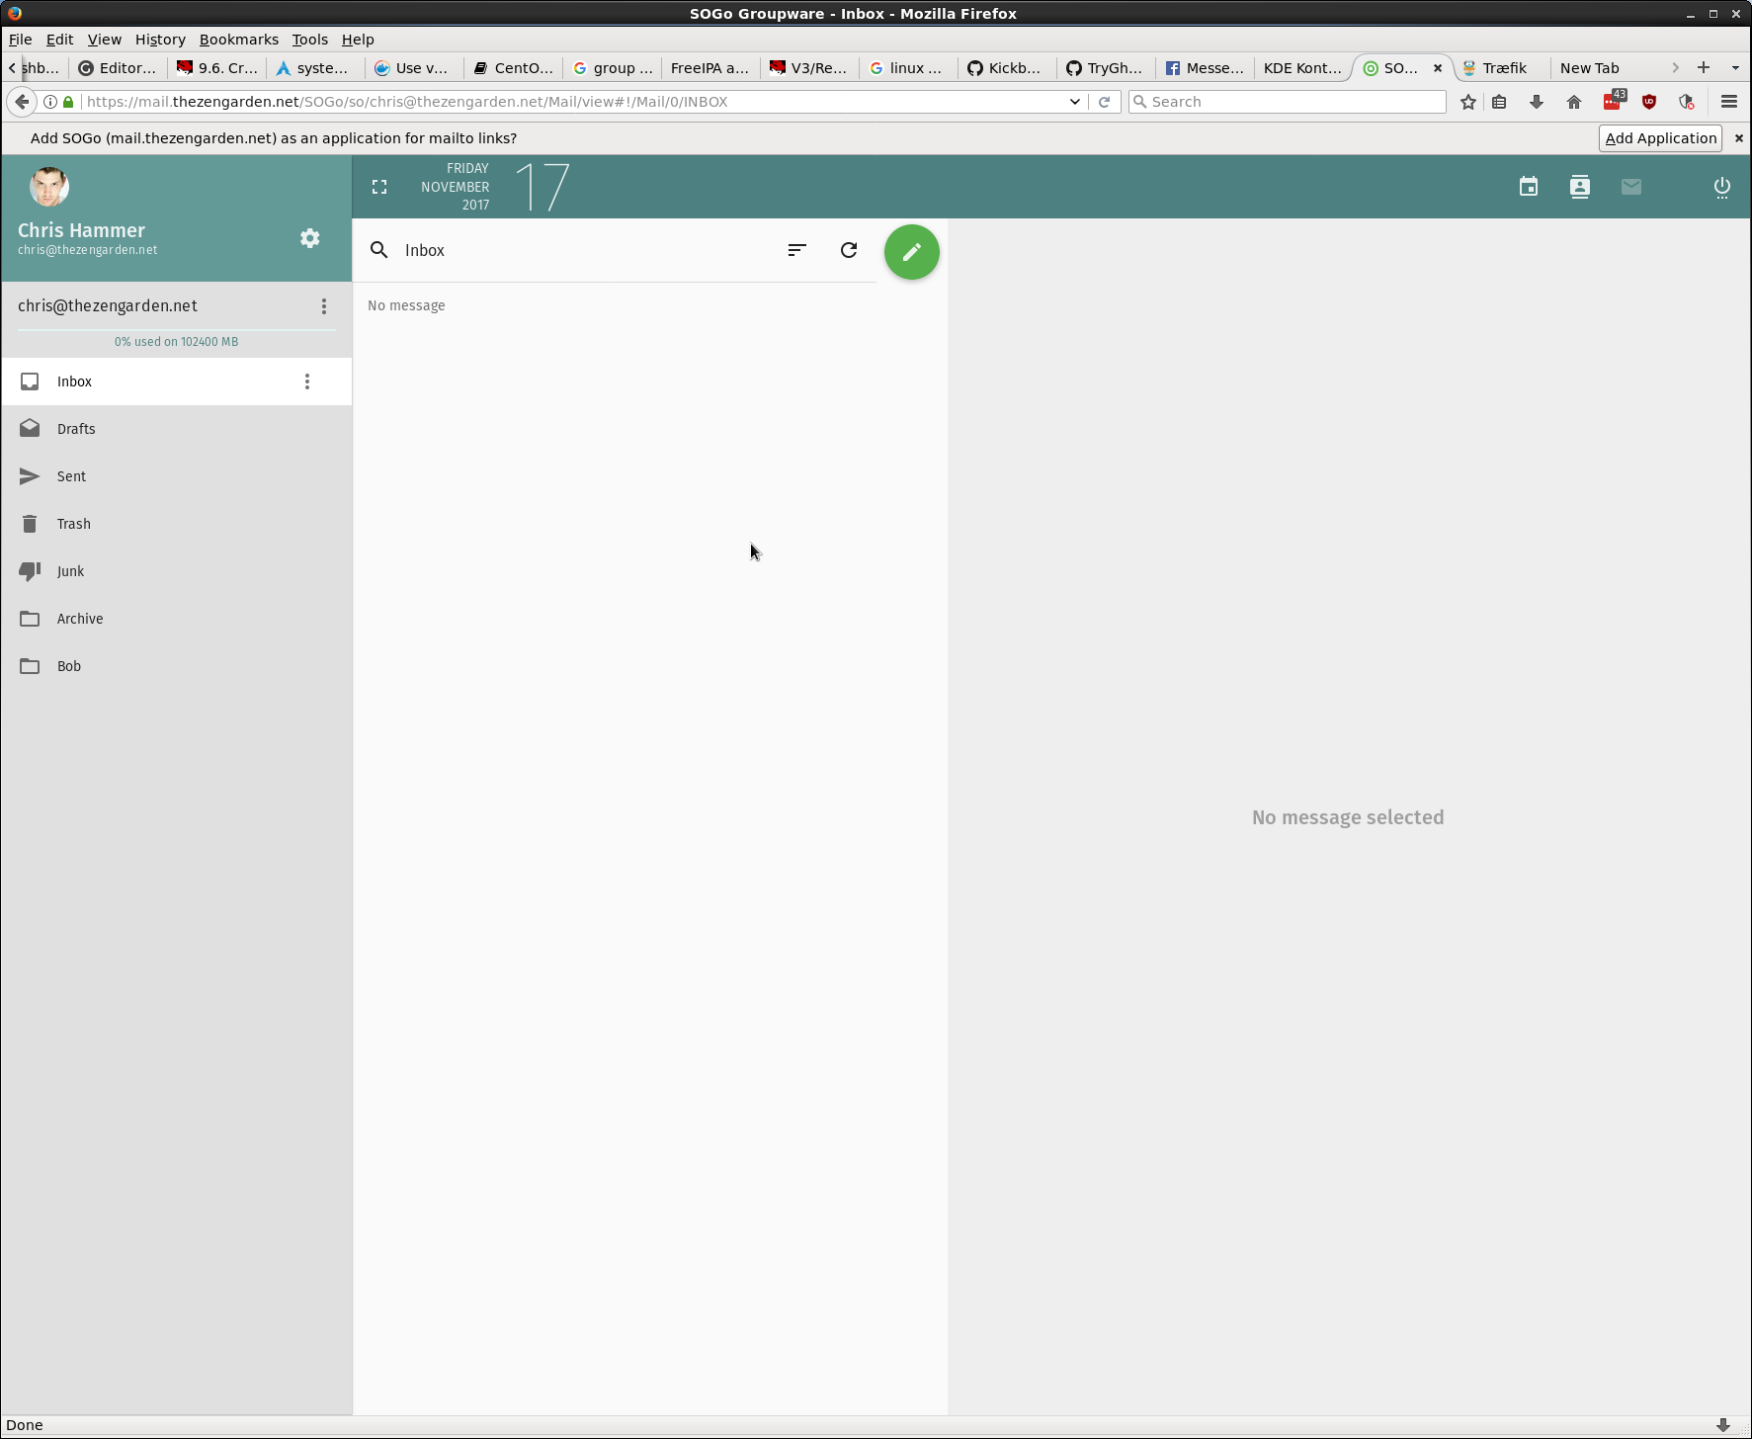Switch to the KDE Kont... tab

1302,68
